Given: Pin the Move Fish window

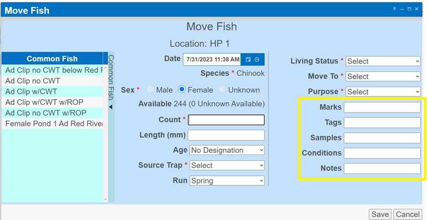Looking at the screenshot, I should click(x=394, y=9).
